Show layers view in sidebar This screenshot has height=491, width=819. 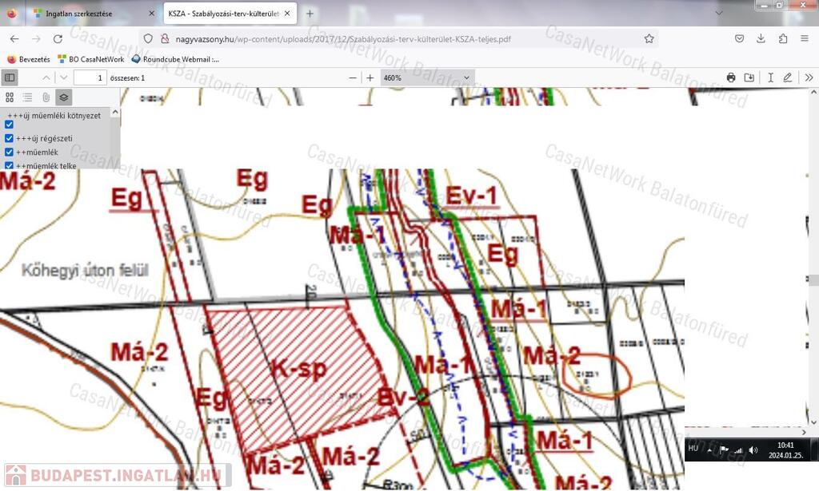64,97
